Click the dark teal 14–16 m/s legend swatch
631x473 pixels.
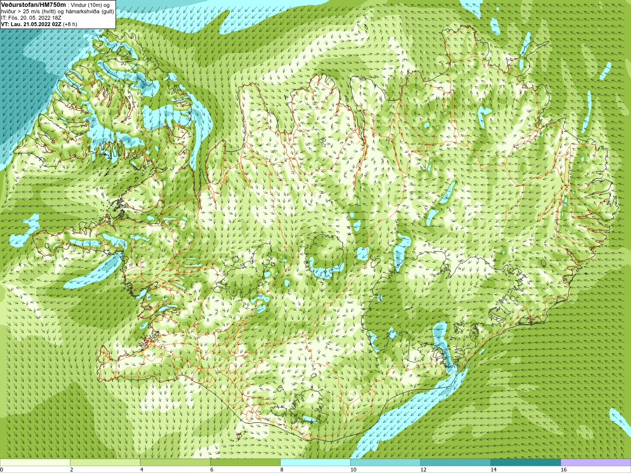point(526,463)
